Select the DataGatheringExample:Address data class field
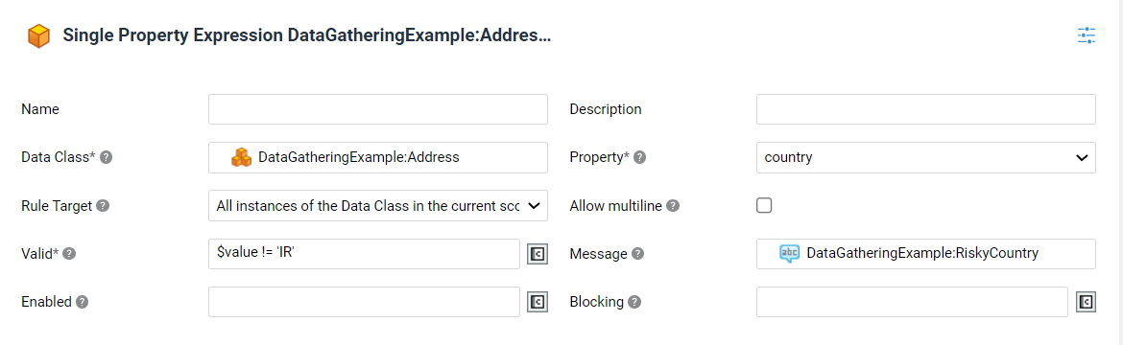Viewport: 1123px width, 345px height. tap(378, 157)
